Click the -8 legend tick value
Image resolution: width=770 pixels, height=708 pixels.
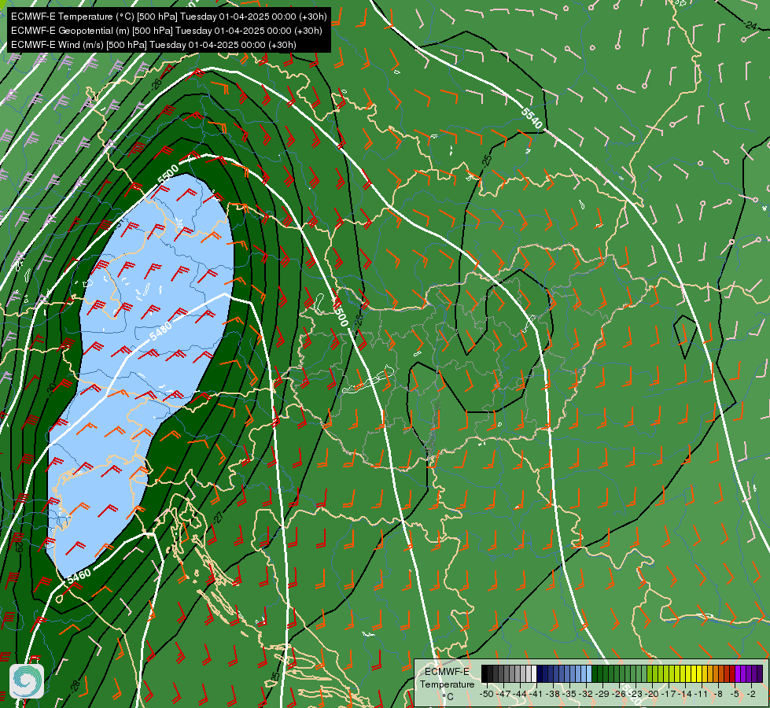click(718, 694)
